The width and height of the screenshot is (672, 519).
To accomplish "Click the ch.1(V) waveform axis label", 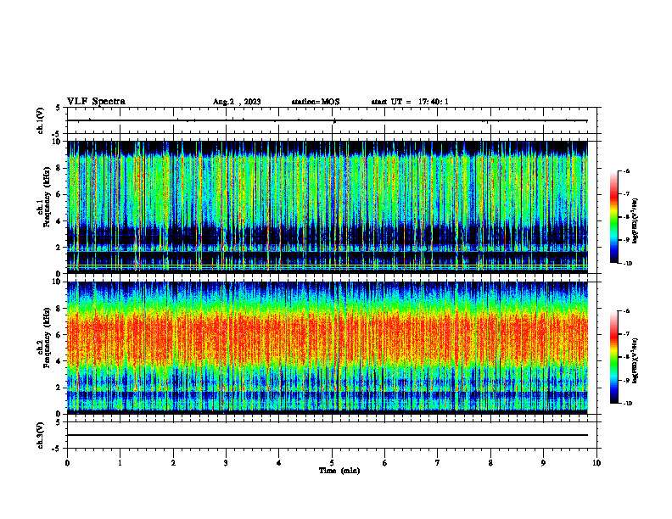I will tap(41, 120).
